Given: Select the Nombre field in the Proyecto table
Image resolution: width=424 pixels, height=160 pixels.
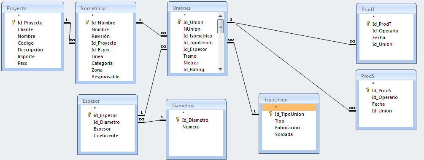Looking at the screenshot, I should click(26, 36).
